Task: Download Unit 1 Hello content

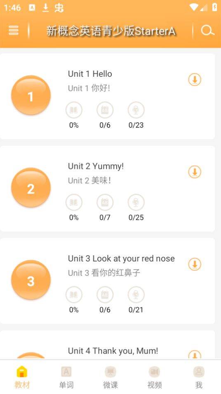Action: tap(195, 80)
